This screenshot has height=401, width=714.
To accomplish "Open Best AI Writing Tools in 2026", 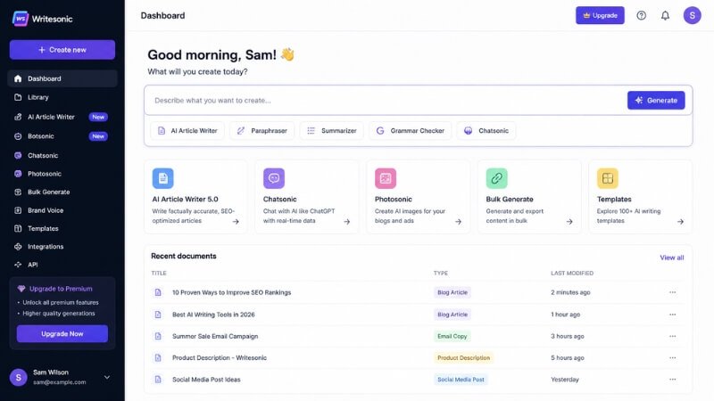I will 213,315.
